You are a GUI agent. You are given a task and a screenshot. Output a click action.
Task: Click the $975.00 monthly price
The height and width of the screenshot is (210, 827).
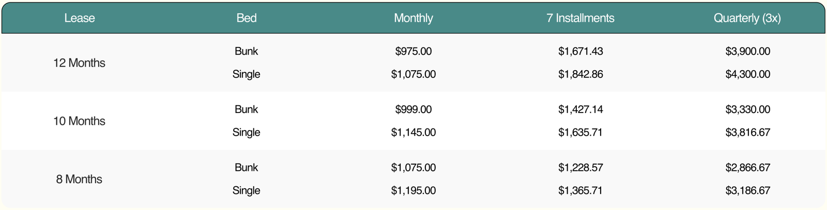(x=413, y=52)
